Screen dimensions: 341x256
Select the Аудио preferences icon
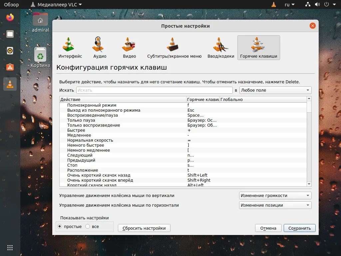[99, 47]
